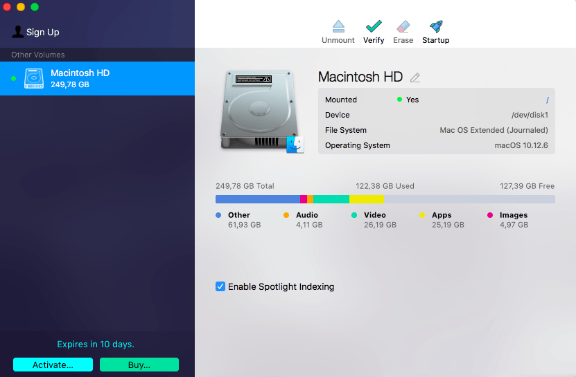The image size is (576, 377).
Task: Click the blue dot beside Other legend
Action: click(x=218, y=215)
